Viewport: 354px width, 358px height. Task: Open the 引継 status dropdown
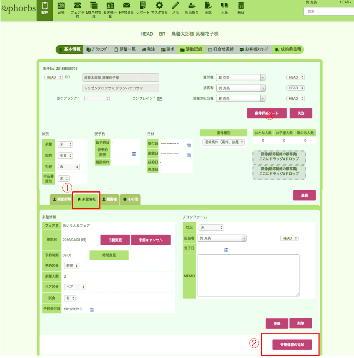[69, 167]
